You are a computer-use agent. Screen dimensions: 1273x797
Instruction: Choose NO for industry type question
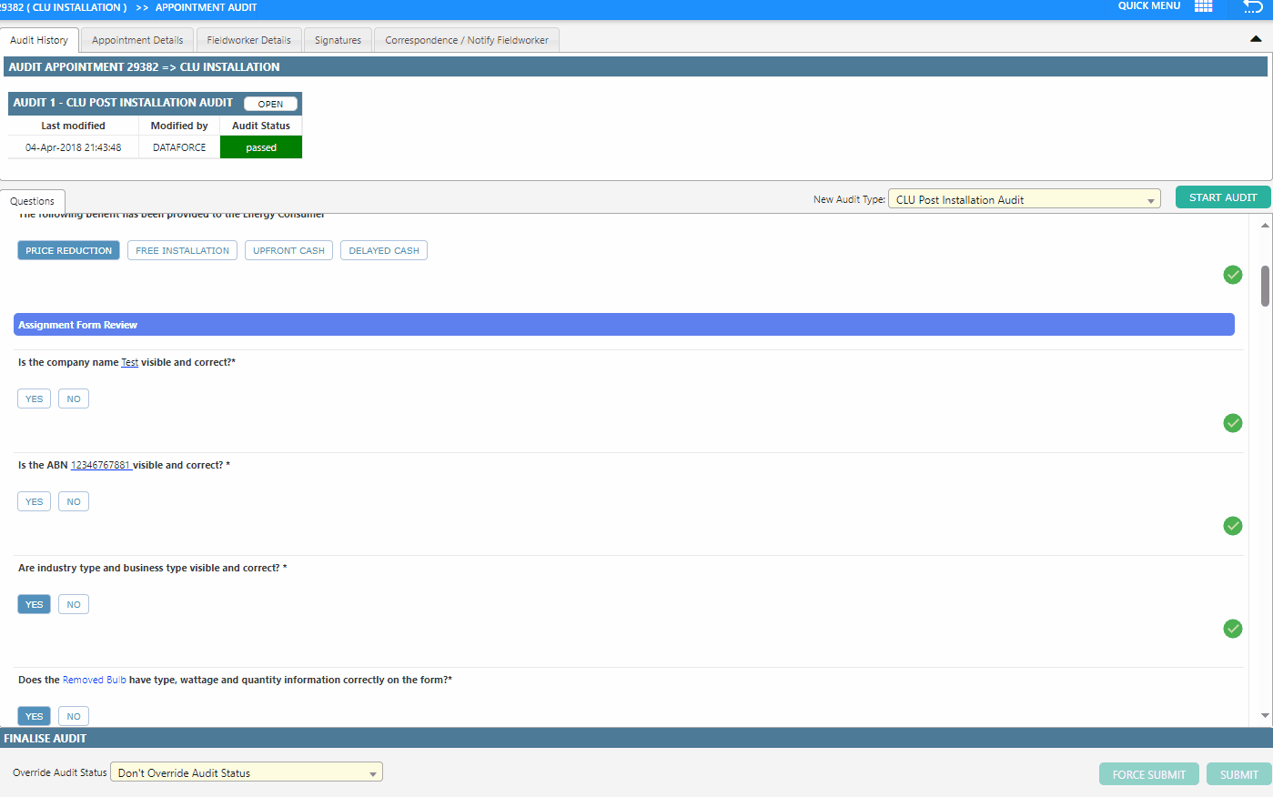pos(74,604)
